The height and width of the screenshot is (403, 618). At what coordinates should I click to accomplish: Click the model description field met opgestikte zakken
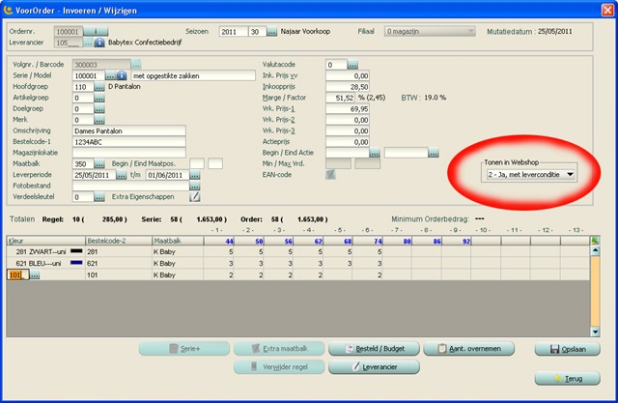(x=193, y=75)
